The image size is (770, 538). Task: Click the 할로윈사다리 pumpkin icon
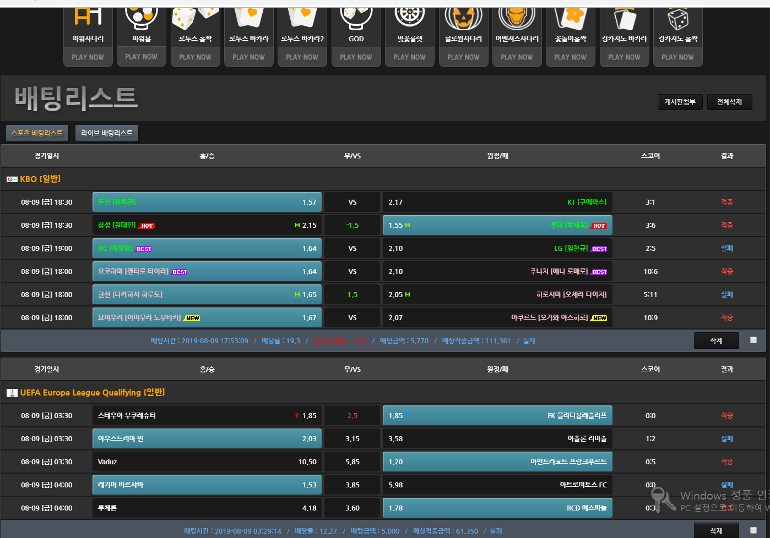463,18
